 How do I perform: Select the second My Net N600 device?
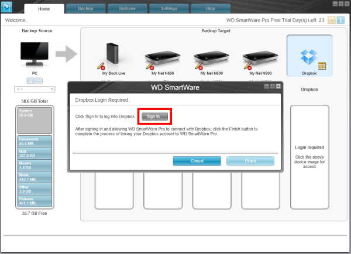(212, 59)
